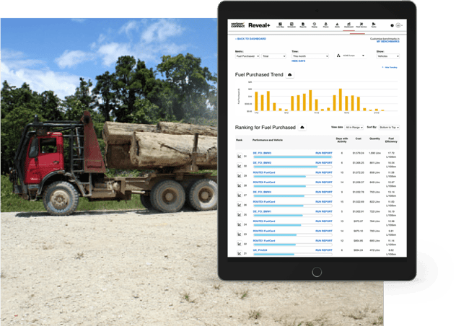Open the Replay nav item

315,25
